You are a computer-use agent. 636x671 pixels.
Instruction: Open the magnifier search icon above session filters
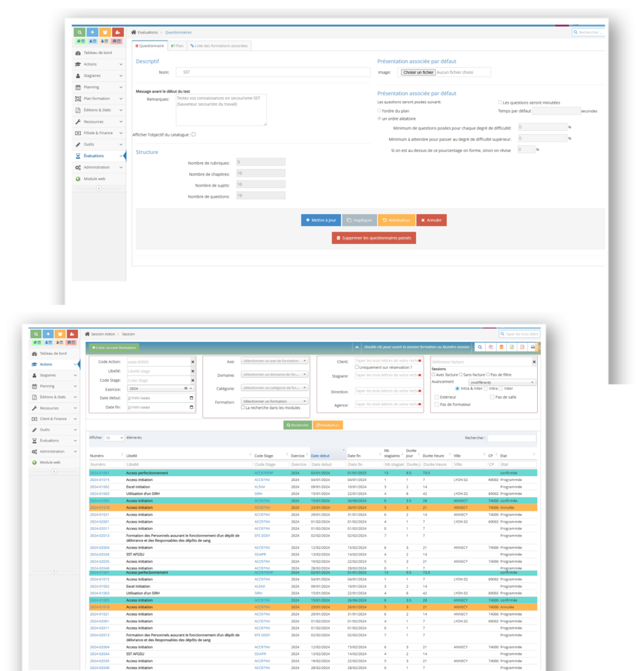point(480,347)
